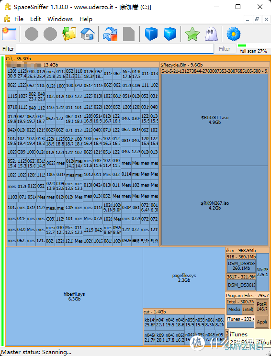Click the solid blue cube less-detail icon
The image size is (271, 356).
151,34
